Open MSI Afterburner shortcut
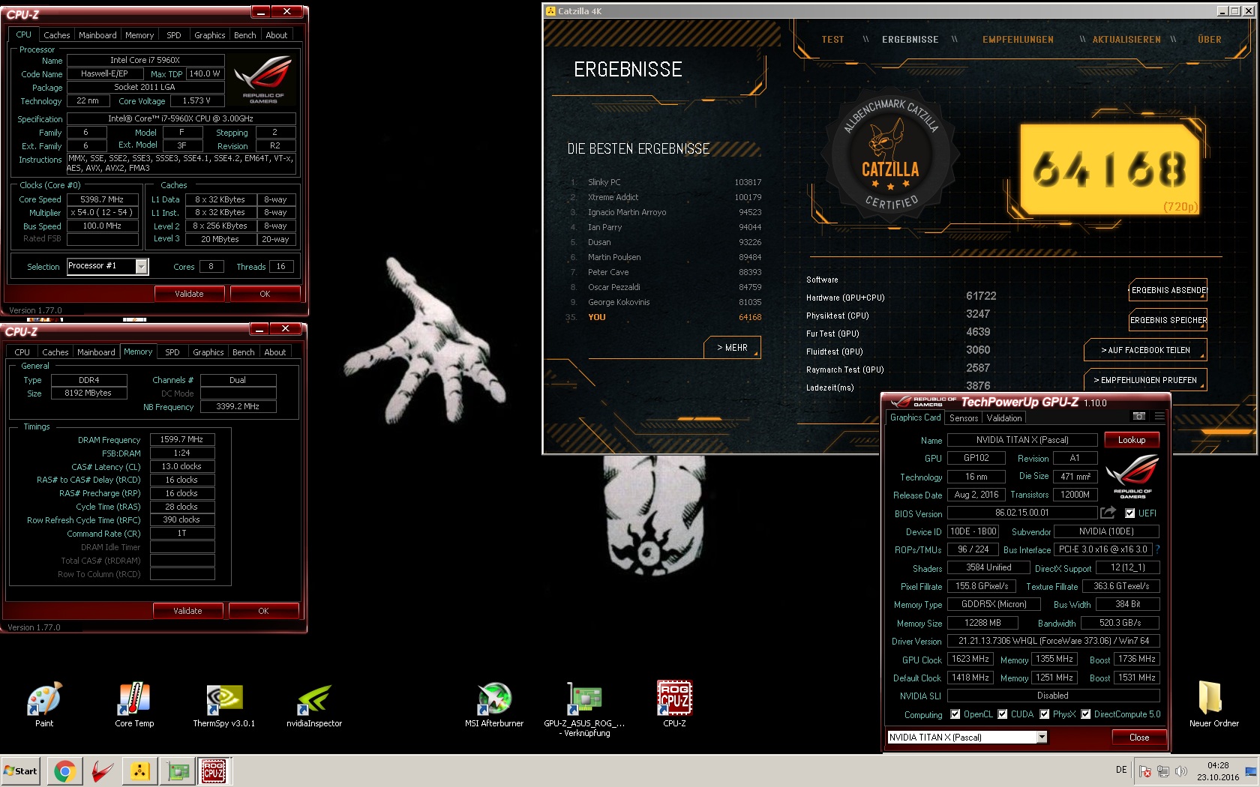This screenshot has width=1260, height=787. (494, 703)
